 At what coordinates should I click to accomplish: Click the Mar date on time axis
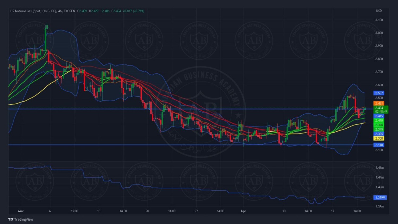(21, 211)
